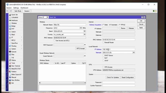
Task: Click Local Network IP Address field
Action: tap(119, 49)
